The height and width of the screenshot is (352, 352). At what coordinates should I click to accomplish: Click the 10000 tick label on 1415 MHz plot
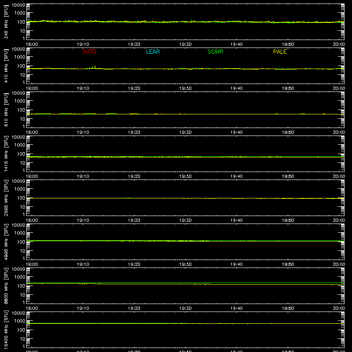18,137
